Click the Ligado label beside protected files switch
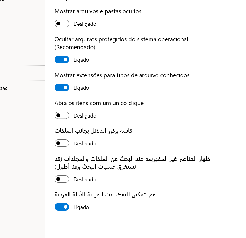Image resolution: width=246 pixels, height=238 pixels. tap(81, 60)
